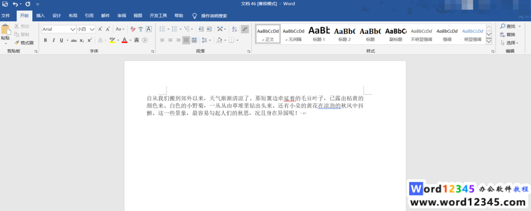The height and width of the screenshot is (211, 531).
Task: Clear all formatting with eraser icon
Action: coord(133,29)
